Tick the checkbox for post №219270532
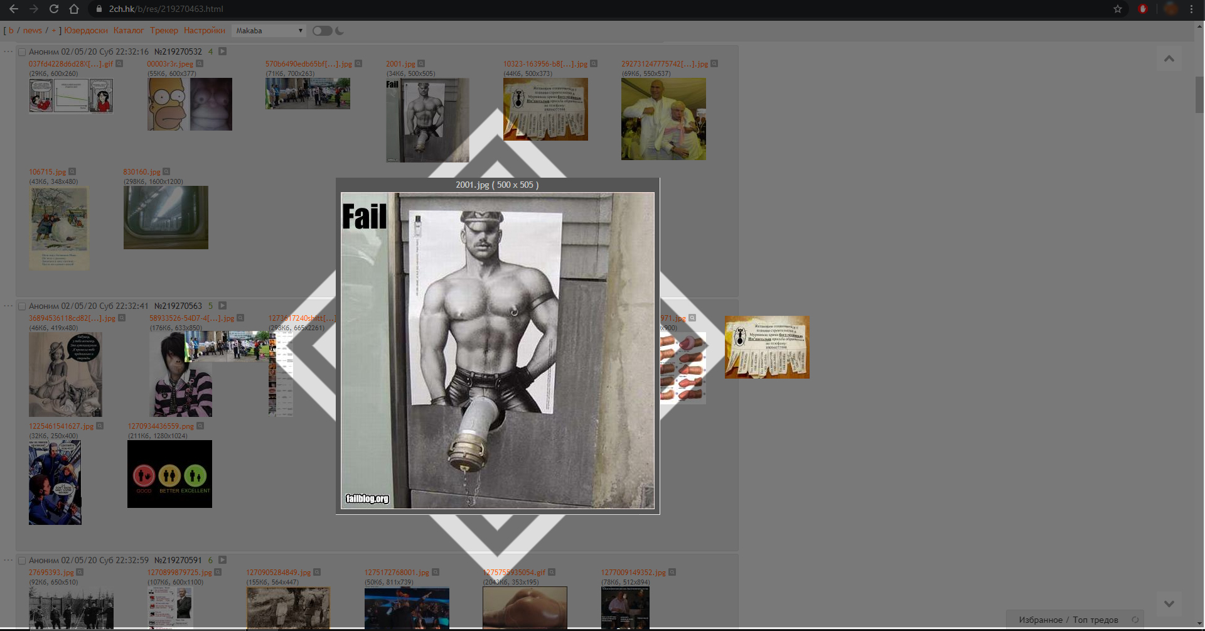 [x=22, y=52]
